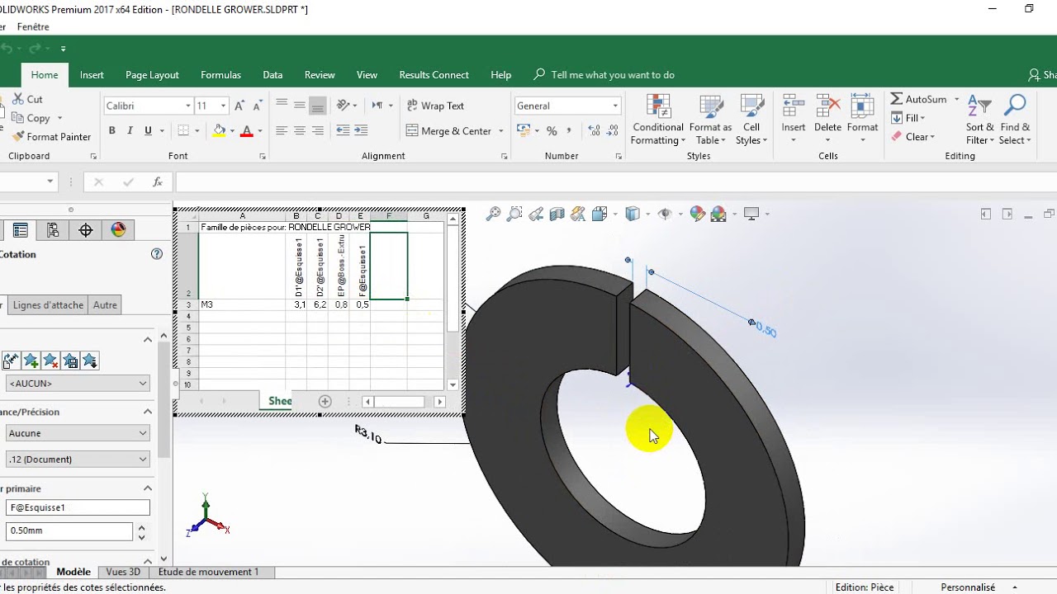The height and width of the screenshot is (594, 1057).
Task: Toggle Bold formatting
Action: click(112, 130)
